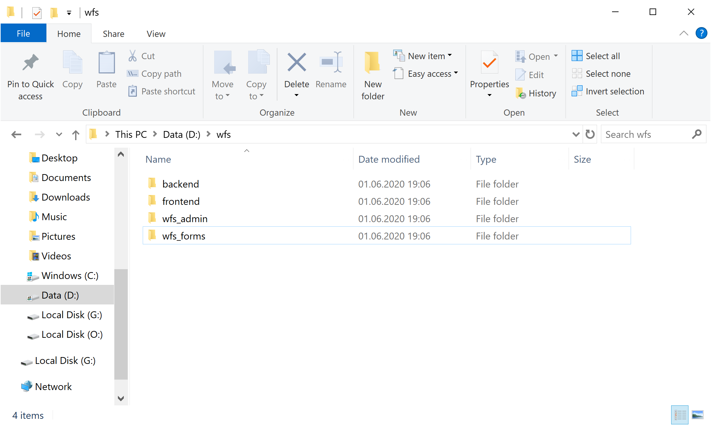
Task: Select Local Disk (O:) drive
Action: click(x=65, y=334)
